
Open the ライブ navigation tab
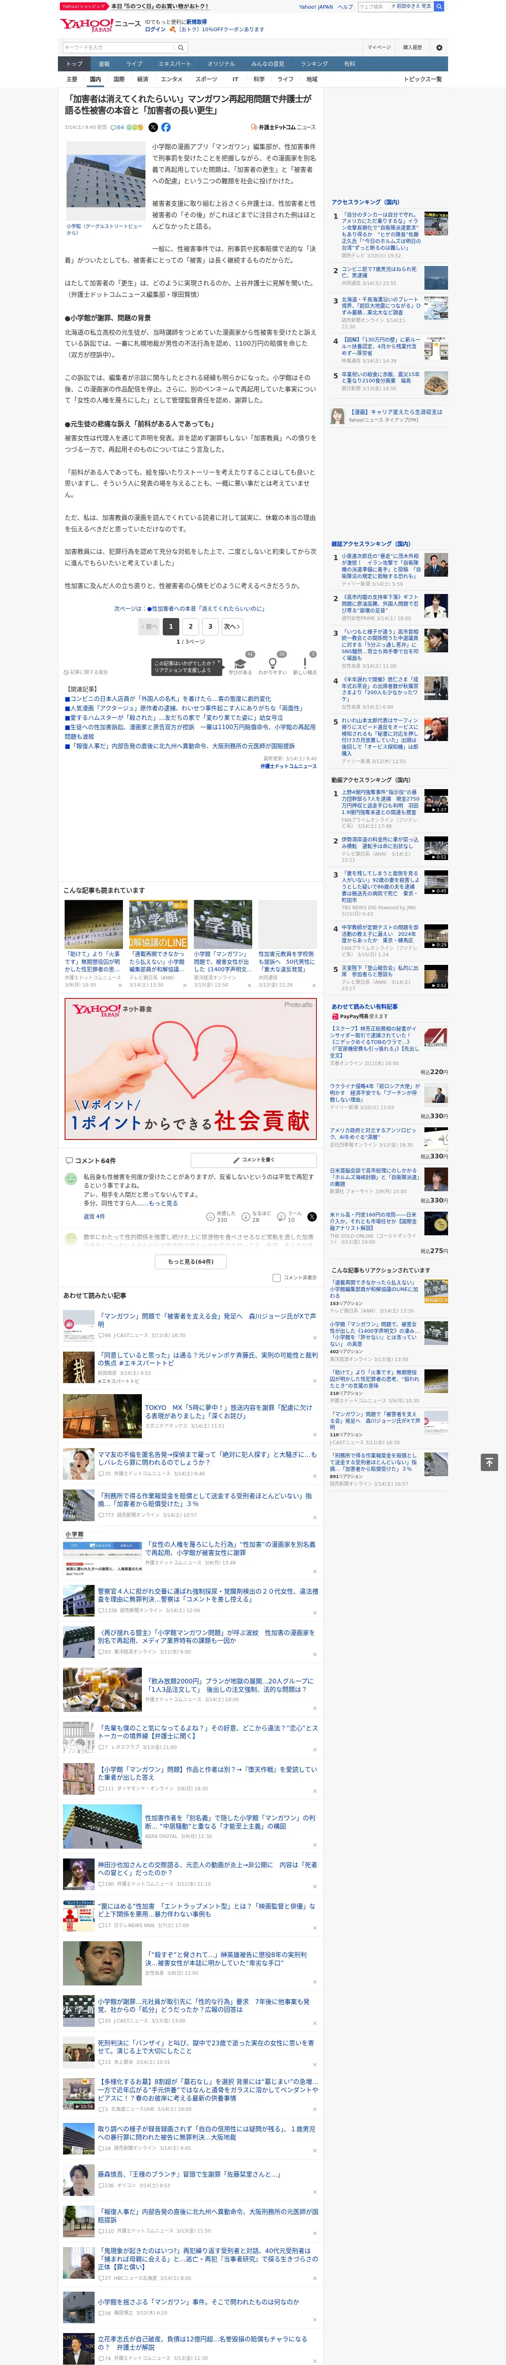tap(134, 63)
